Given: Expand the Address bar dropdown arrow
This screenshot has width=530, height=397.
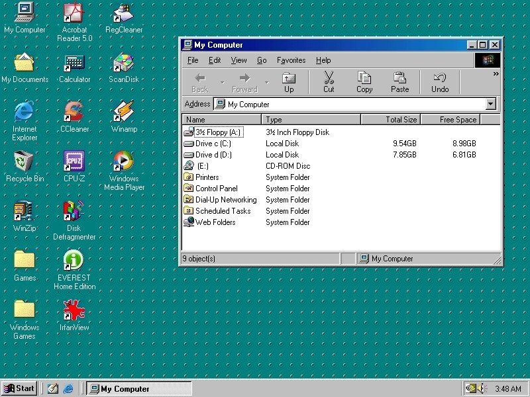Looking at the screenshot, I should [x=490, y=104].
